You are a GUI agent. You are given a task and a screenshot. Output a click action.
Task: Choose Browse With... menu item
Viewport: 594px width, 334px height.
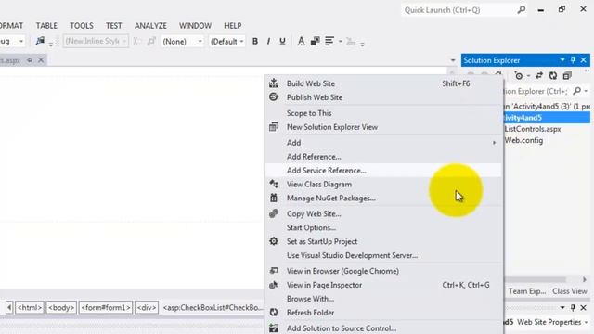[383, 299]
